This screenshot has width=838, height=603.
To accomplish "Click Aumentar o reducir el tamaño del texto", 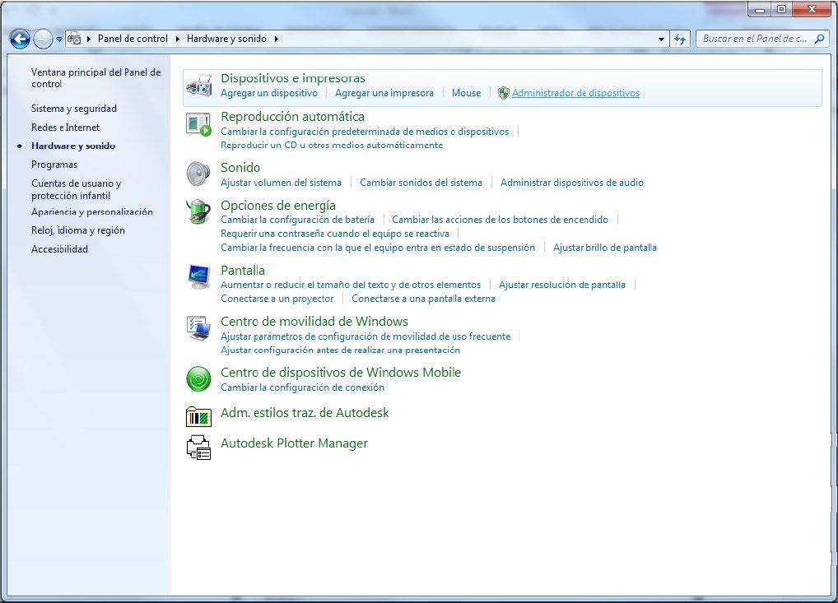I will tap(351, 285).
